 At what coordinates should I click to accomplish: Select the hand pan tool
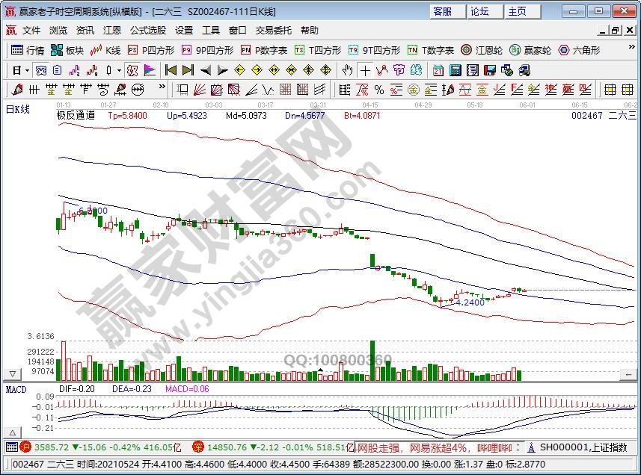347,70
